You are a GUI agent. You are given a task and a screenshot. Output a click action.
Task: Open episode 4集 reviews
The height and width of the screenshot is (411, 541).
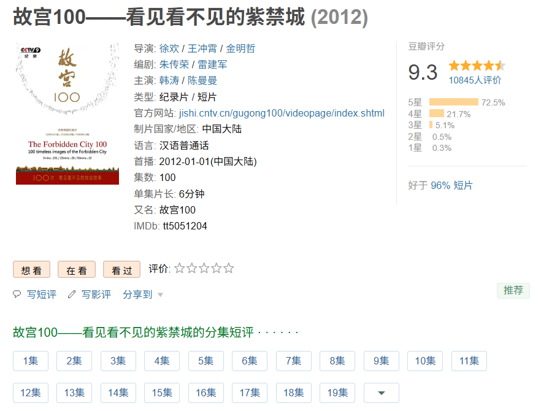tap(162, 361)
